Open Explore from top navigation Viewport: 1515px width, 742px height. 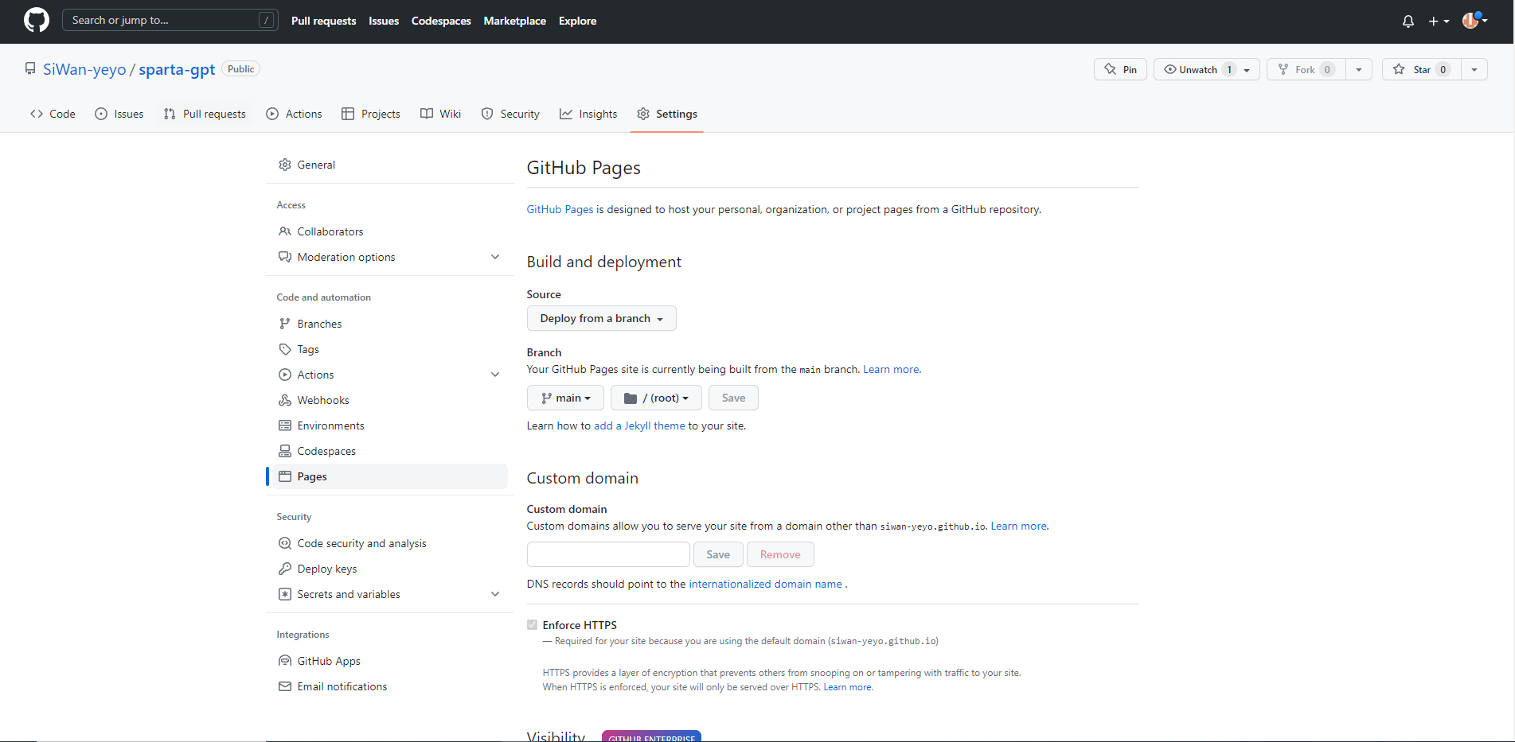point(577,21)
